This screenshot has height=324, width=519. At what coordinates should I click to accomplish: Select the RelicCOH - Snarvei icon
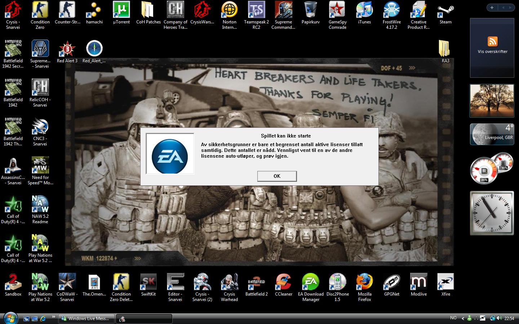(40, 93)
